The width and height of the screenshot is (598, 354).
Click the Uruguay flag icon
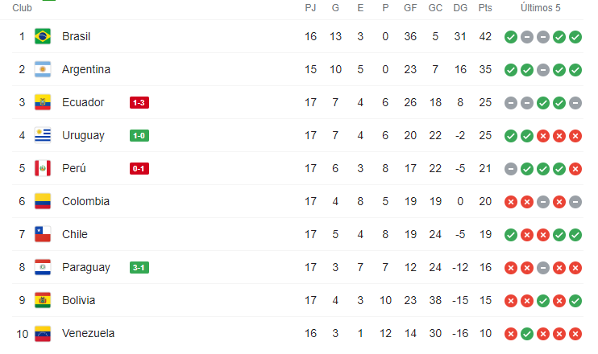pos(43,135)
